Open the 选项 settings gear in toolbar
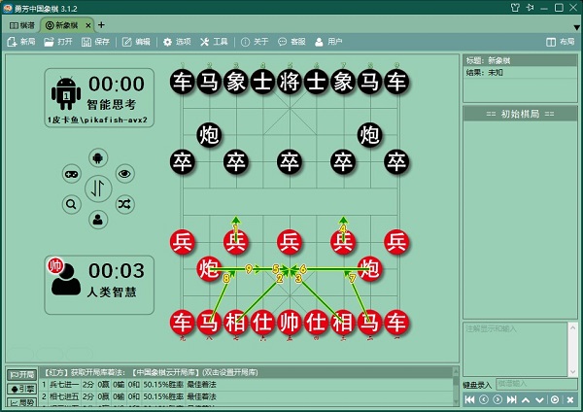 coord(176,42)
